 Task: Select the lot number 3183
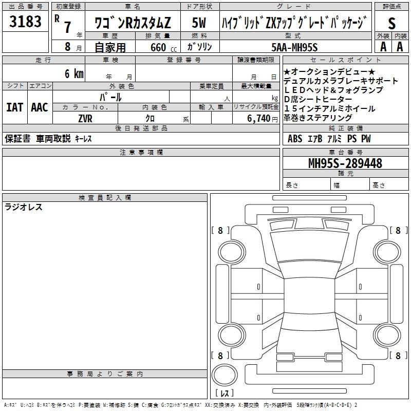click(x=26, y=22)
